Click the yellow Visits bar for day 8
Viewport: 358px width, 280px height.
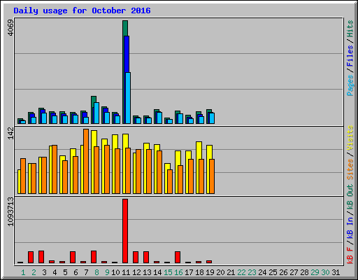coord(94,139)
